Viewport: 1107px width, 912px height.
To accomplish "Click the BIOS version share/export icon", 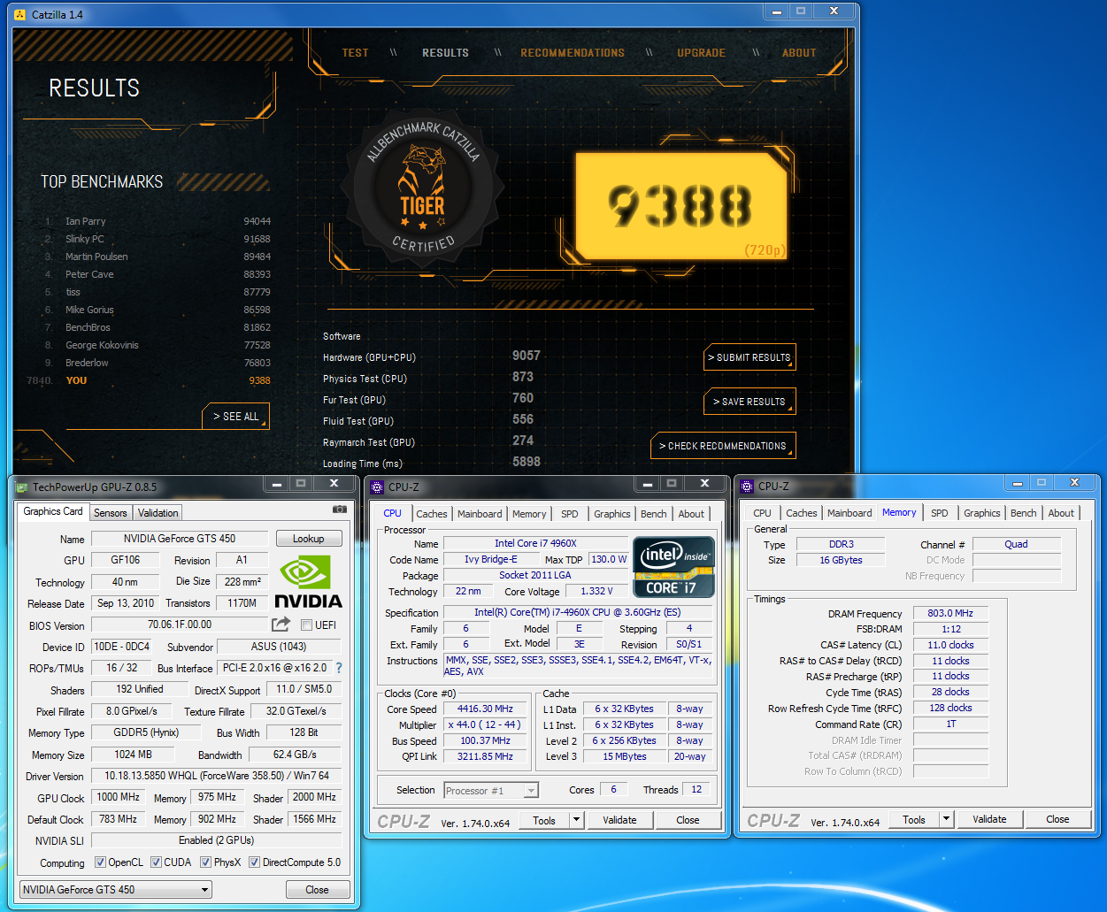I will (281, 625).
